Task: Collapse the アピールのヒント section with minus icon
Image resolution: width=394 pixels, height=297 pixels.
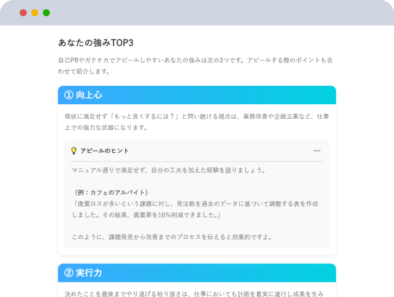Action: coord(317,151)
